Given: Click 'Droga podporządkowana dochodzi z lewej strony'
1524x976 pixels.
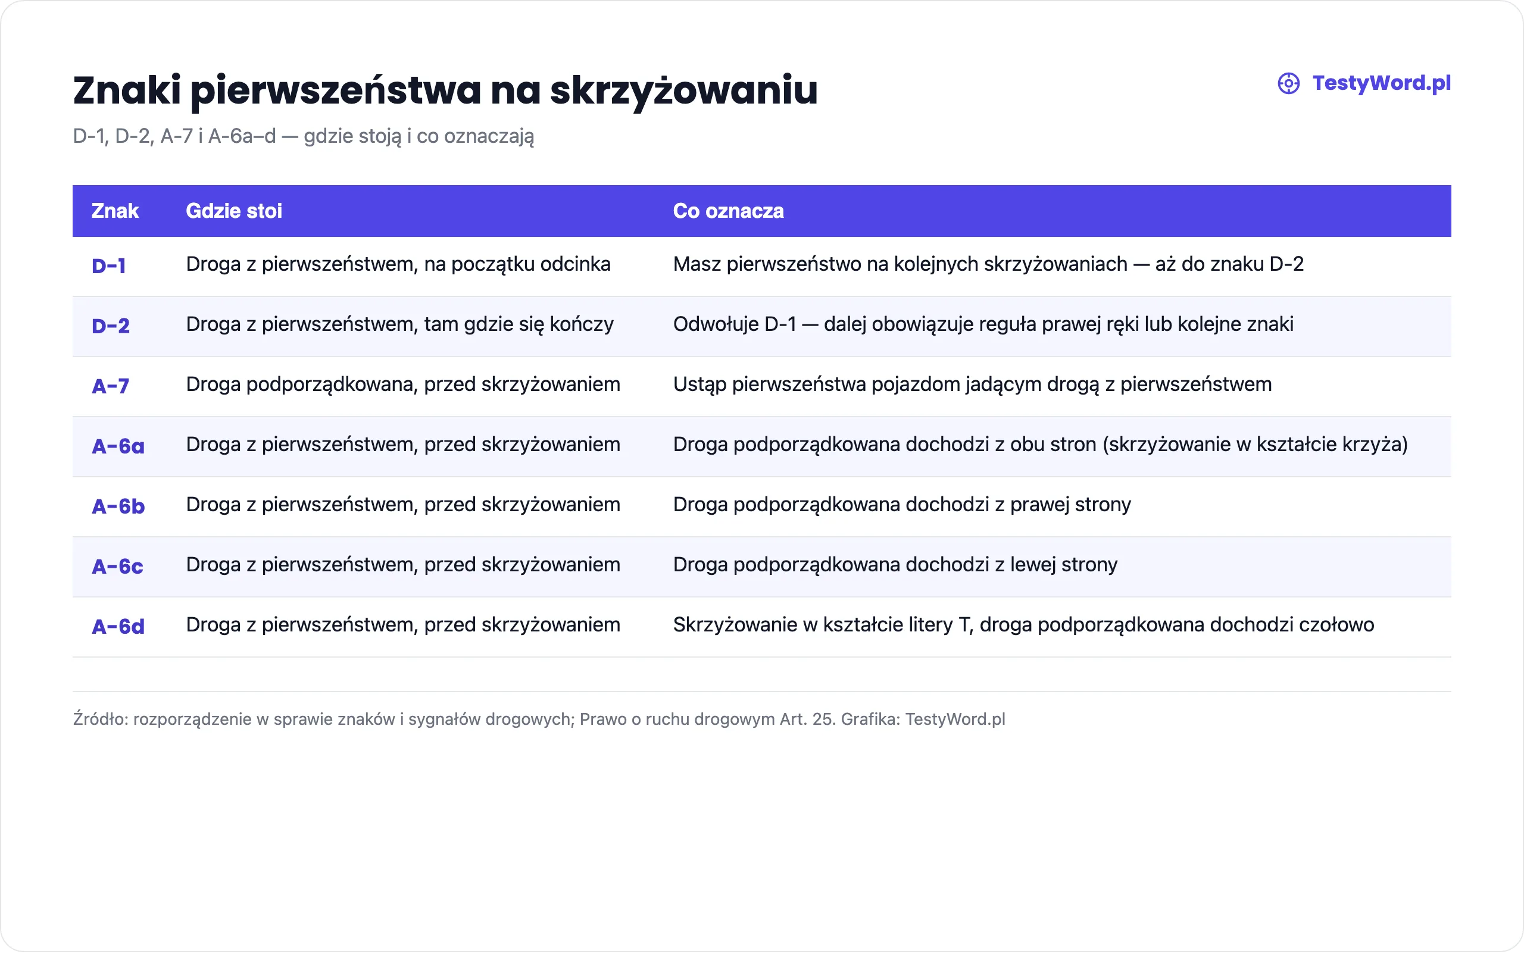Looking at the screenshot, I should point(895,565).
